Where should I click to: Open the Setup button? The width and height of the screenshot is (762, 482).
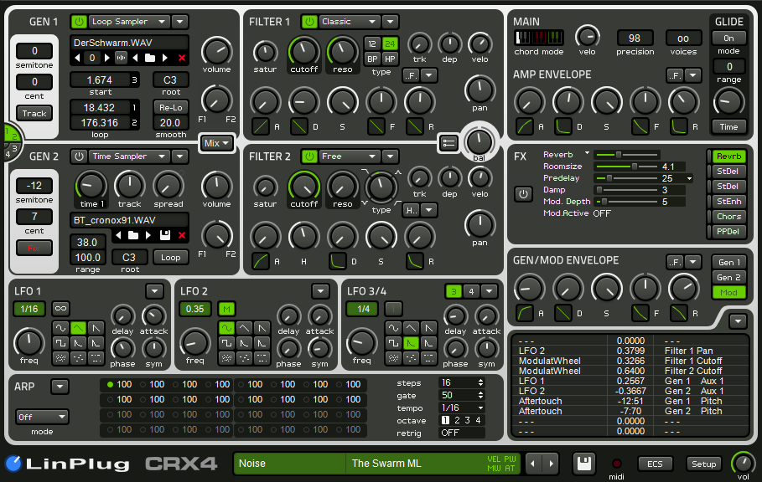703,464
